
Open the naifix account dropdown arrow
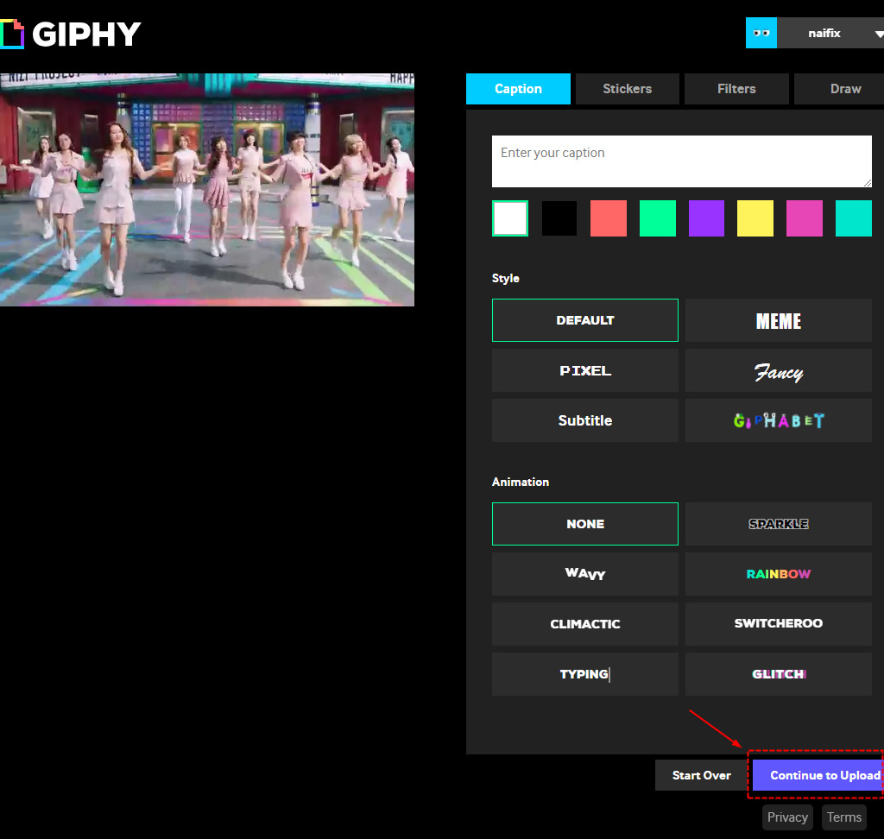coord(878,34)
